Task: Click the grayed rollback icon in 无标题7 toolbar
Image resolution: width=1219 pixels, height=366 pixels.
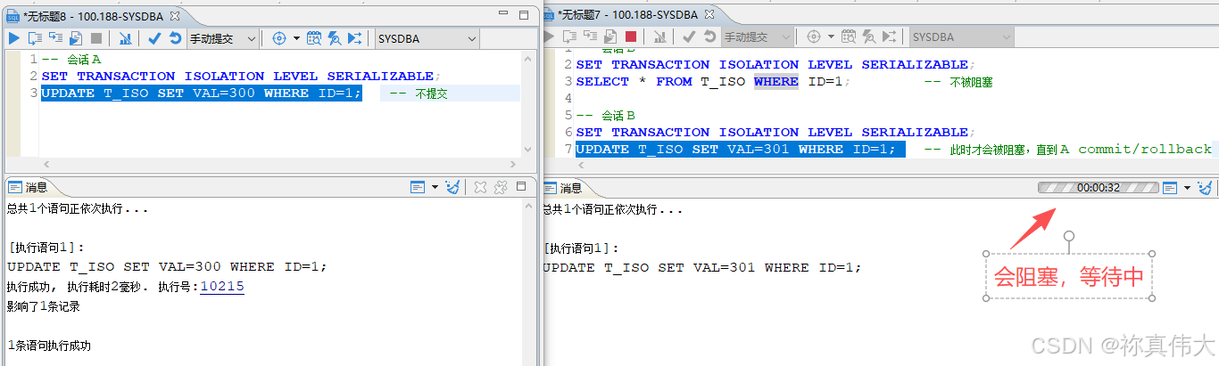Action: [710, 37]
